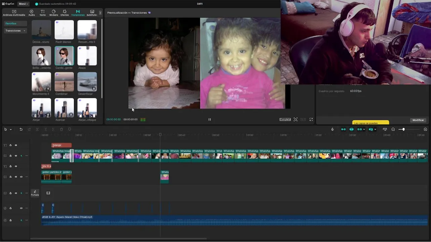Delete the selected clip with the trash icon
431x242 pixels.
[61, 129]
